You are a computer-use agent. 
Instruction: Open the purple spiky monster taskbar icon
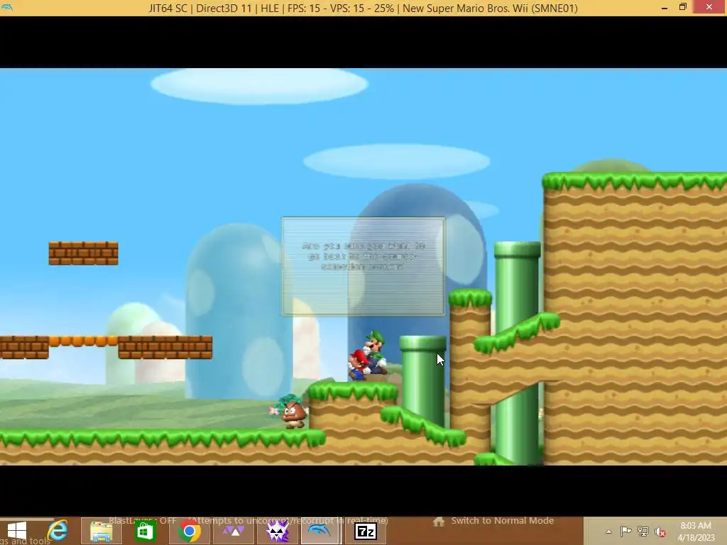(x=278, y=532)
